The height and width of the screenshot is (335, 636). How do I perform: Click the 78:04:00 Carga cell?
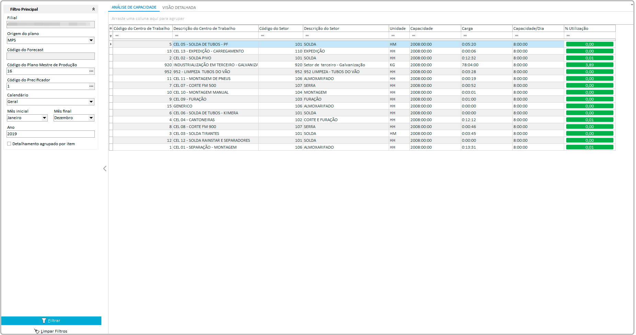click(487, 65)
